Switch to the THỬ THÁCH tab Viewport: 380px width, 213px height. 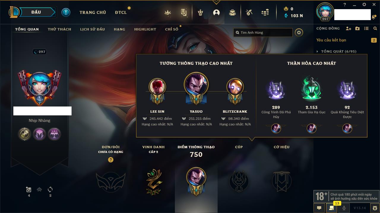point(59,29)
